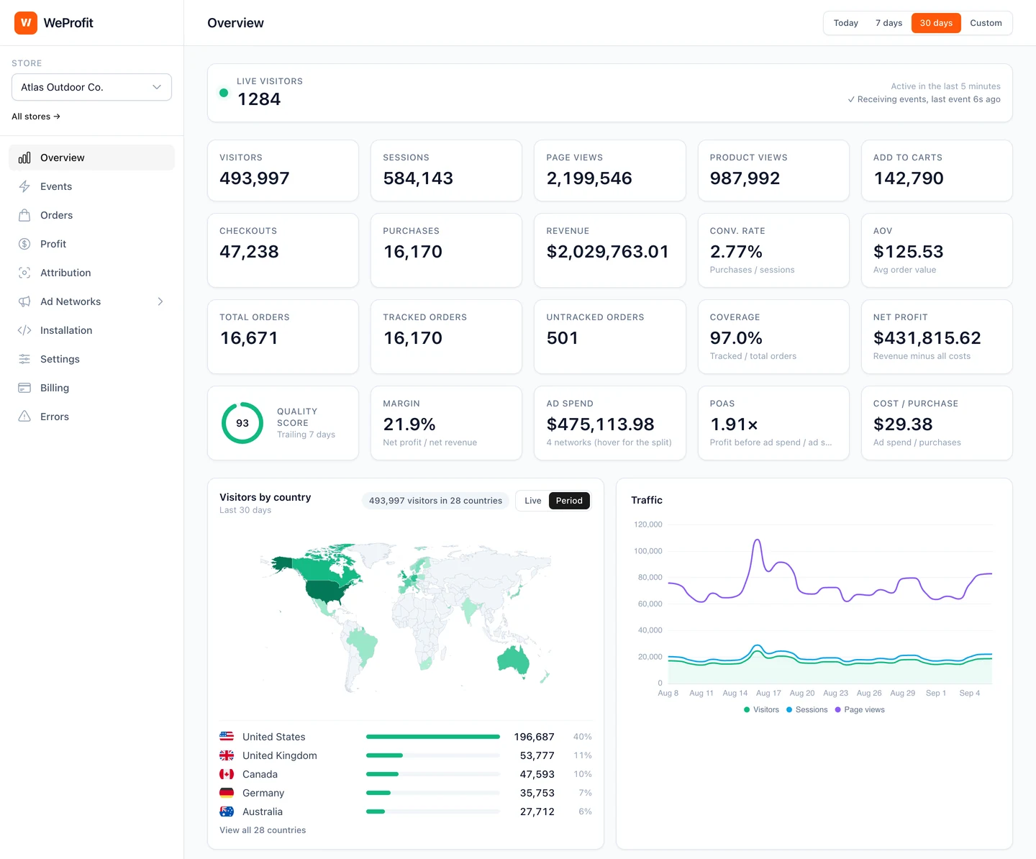Image resolution: width=1036 pixels, height=859 pixels.
Task: Toggle the Visitors series in Traffic legend
Action: pos(761,710)
